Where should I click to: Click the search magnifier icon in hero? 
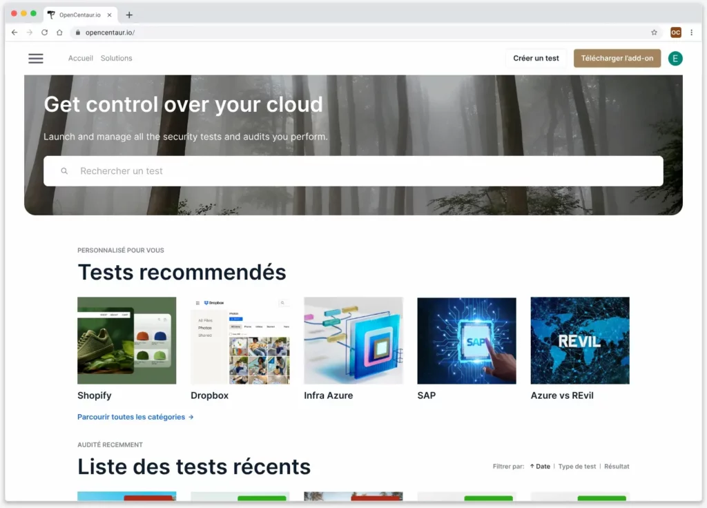64,171
